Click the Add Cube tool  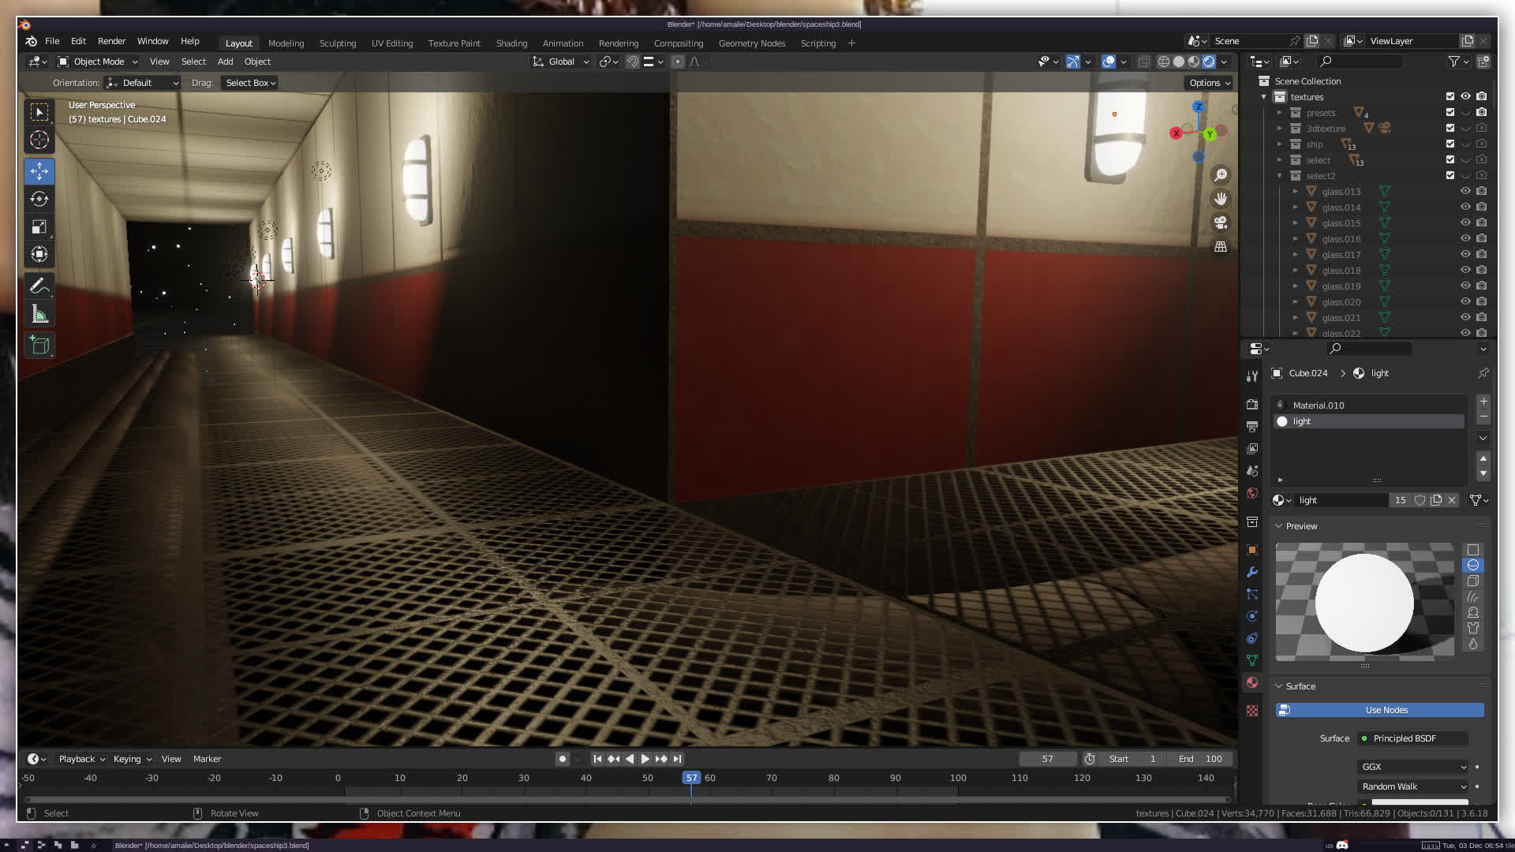coord(39,345)
